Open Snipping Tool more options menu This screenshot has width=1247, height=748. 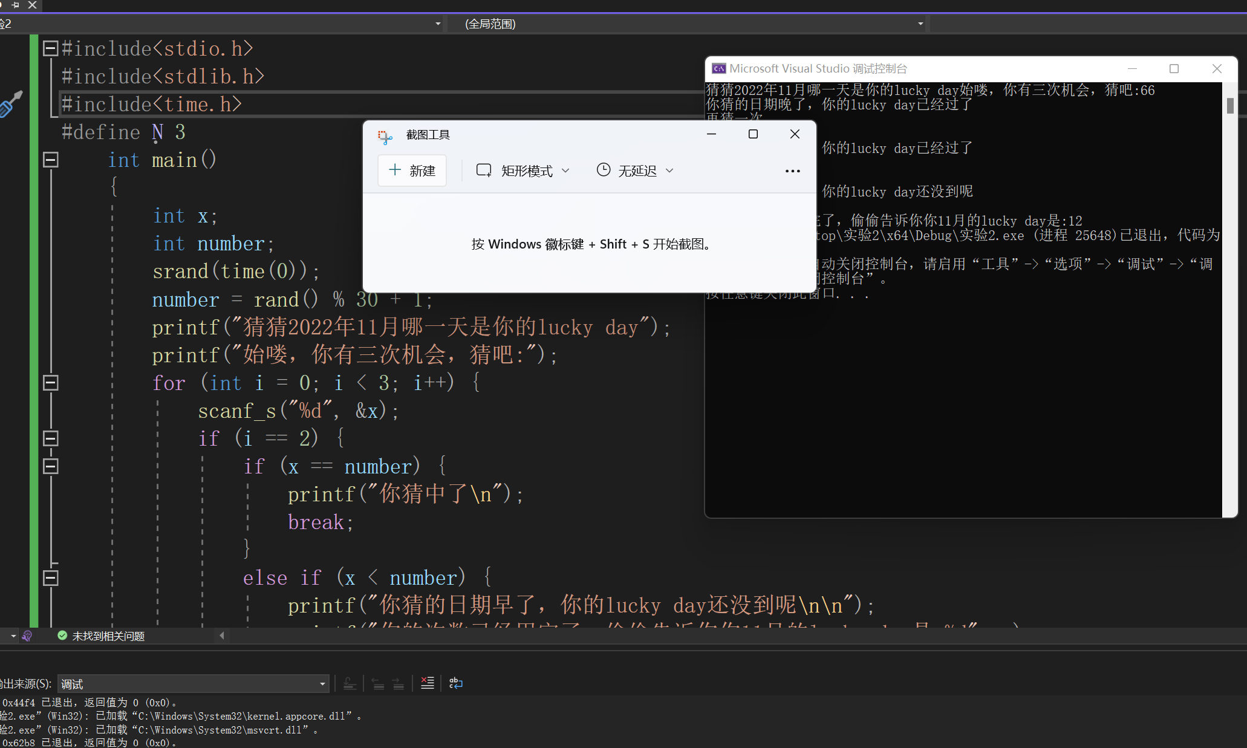[792, 171]
